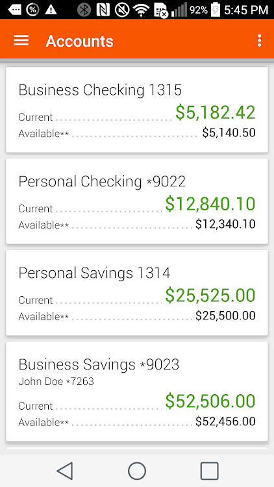Open Business Savings *9023 account

pos(137,392)
